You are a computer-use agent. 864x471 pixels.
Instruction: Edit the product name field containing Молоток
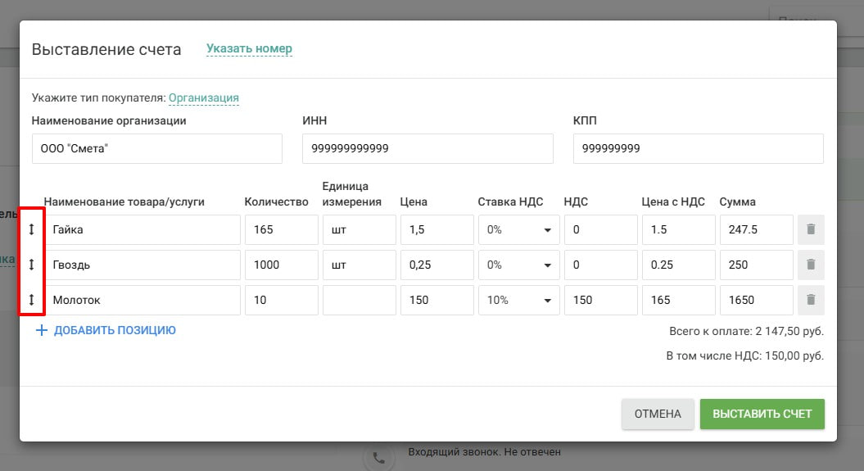point(142,301)
